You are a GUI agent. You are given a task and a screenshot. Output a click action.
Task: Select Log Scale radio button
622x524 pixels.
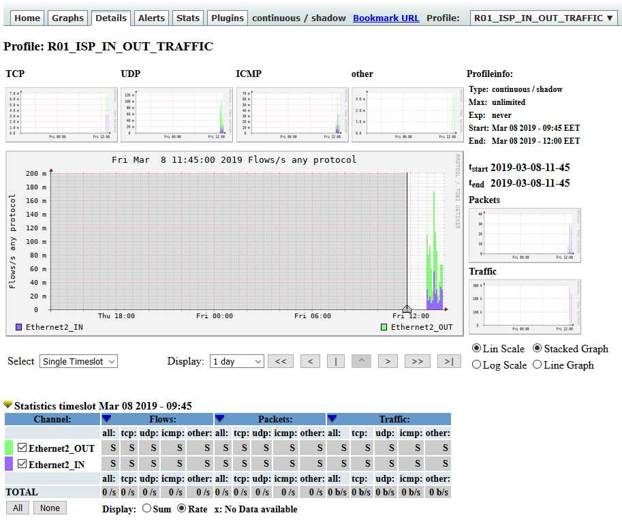pyautogui.click(x=476, y=365)
